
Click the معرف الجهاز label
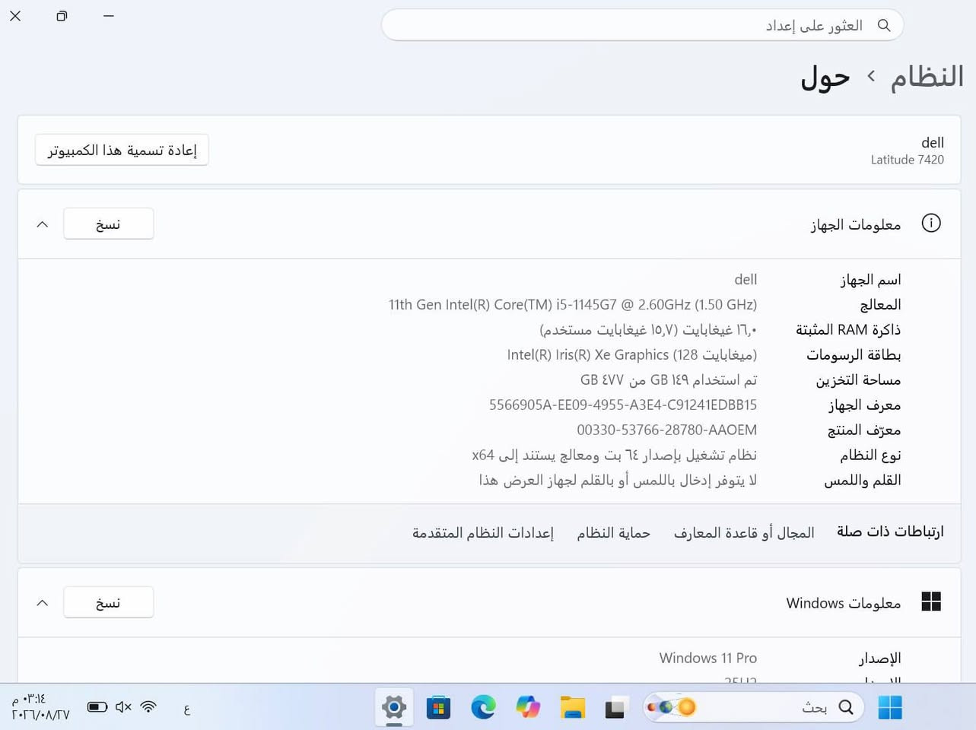[x=864, y=405]
